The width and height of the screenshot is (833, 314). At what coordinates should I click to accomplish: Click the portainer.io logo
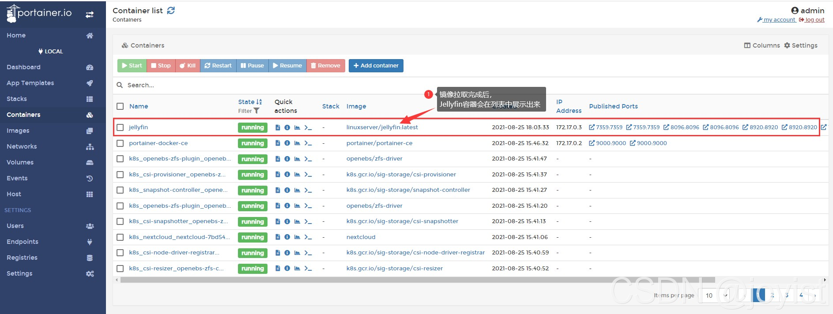39,13
